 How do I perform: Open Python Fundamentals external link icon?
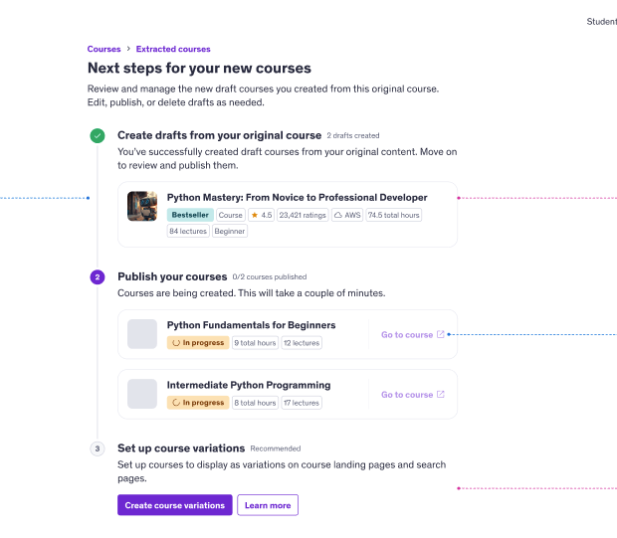441,335
